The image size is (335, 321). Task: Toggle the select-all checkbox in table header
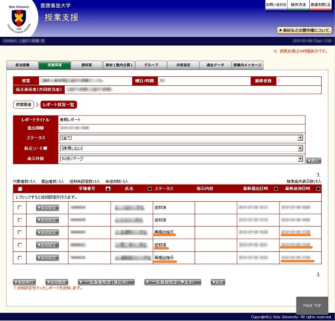(x=20, y=189)
